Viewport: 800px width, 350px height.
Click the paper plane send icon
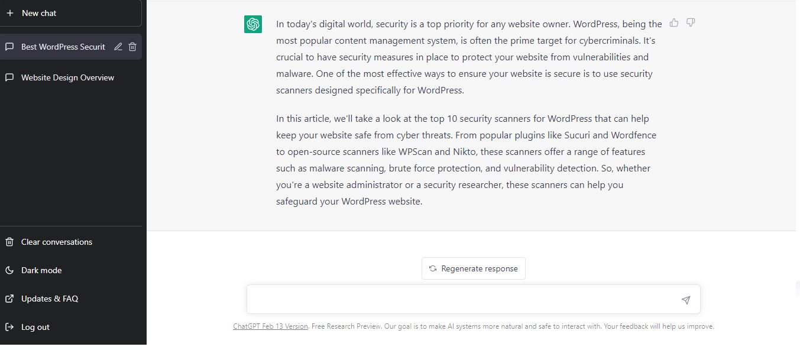pos(686,300)
